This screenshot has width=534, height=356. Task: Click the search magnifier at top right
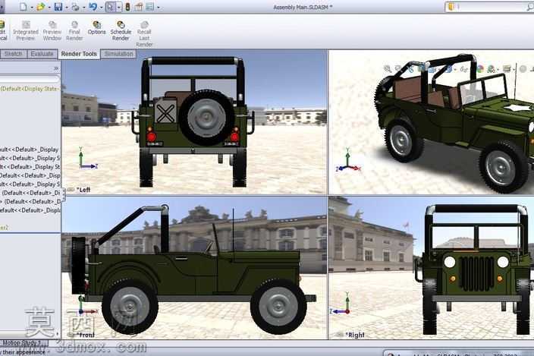coord(530,7)
